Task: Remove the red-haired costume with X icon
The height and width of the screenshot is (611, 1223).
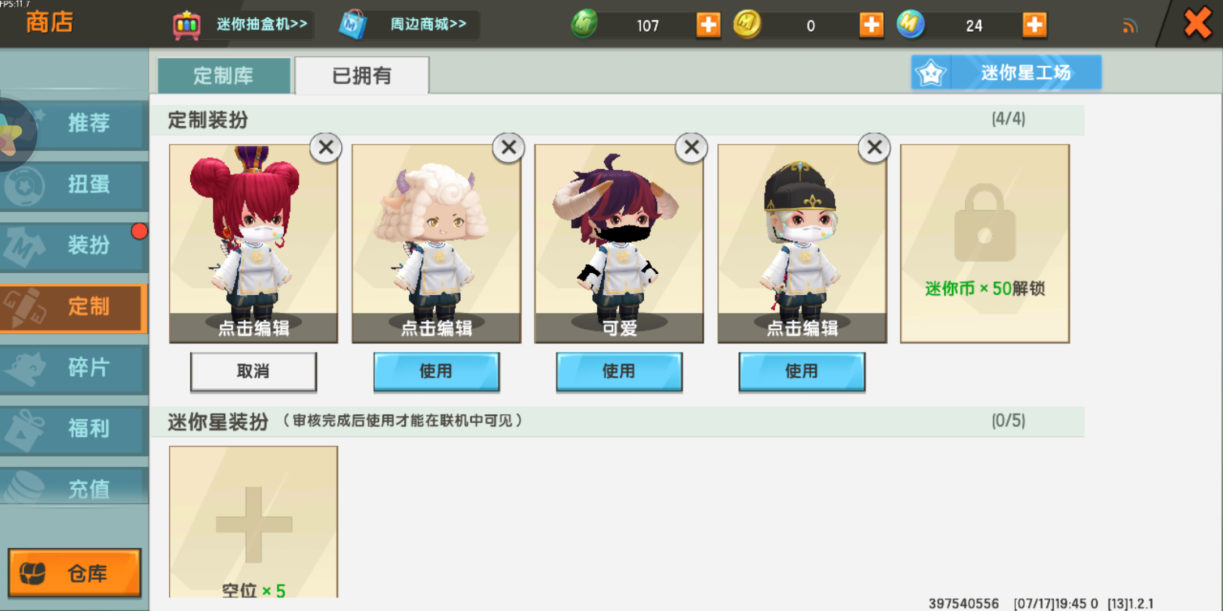Action: (326, 148)
